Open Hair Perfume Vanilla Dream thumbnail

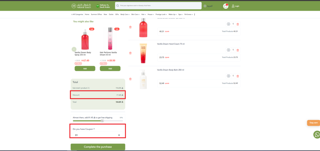tap(110, 39)
